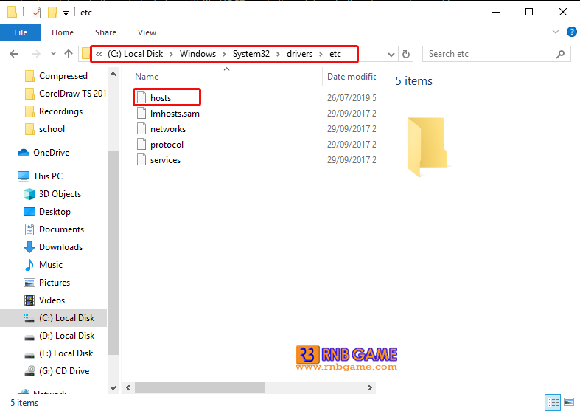The height and width of the screenshot is (411, 580).
Task: Click the search magnifier icon
Action: [x=560, y=54]
